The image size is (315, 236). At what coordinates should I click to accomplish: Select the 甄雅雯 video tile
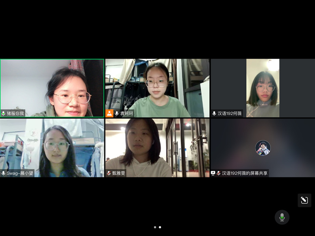pyautogui.click(x=157, y=148)
